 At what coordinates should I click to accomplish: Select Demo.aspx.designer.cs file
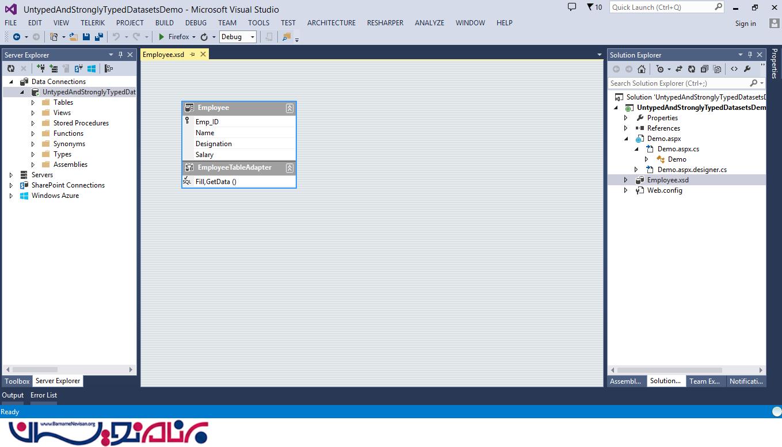pos(692,170)
